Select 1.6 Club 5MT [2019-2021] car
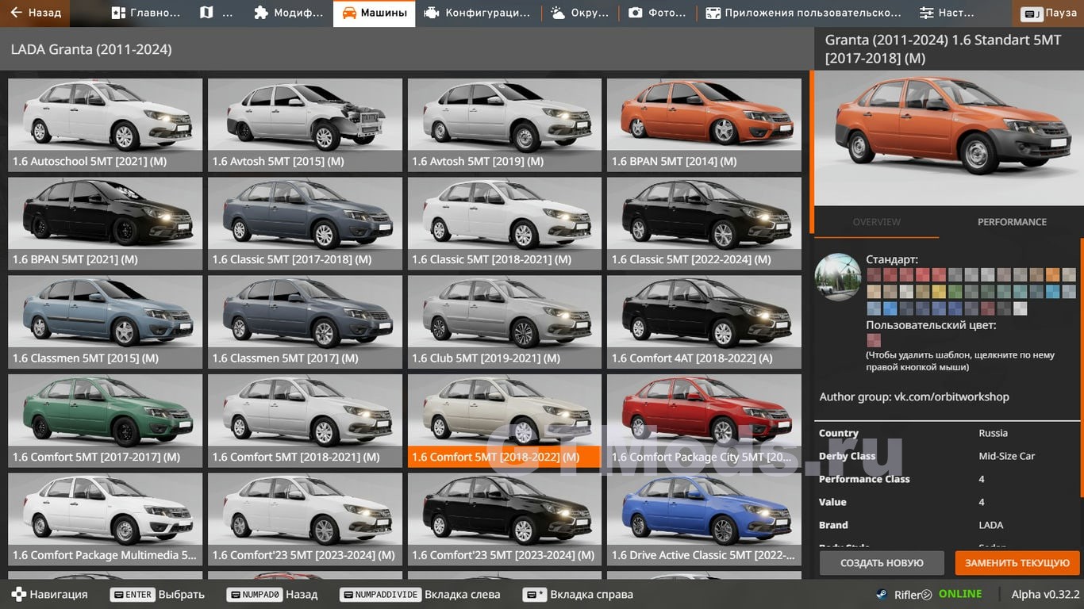 coord(505,322)
